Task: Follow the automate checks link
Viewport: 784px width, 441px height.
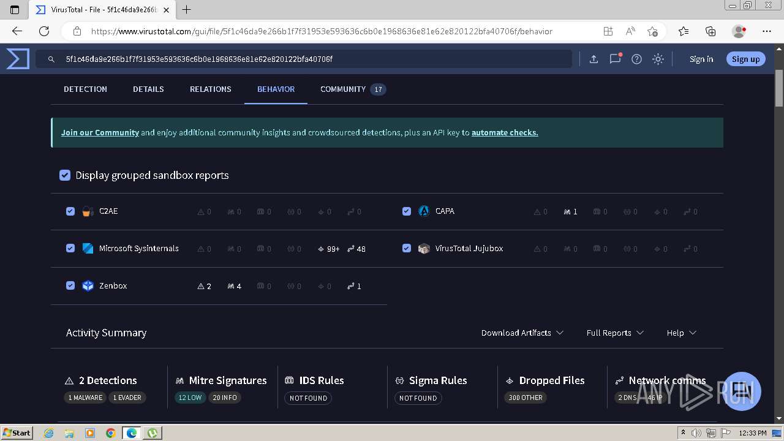Action: [505, 132]
